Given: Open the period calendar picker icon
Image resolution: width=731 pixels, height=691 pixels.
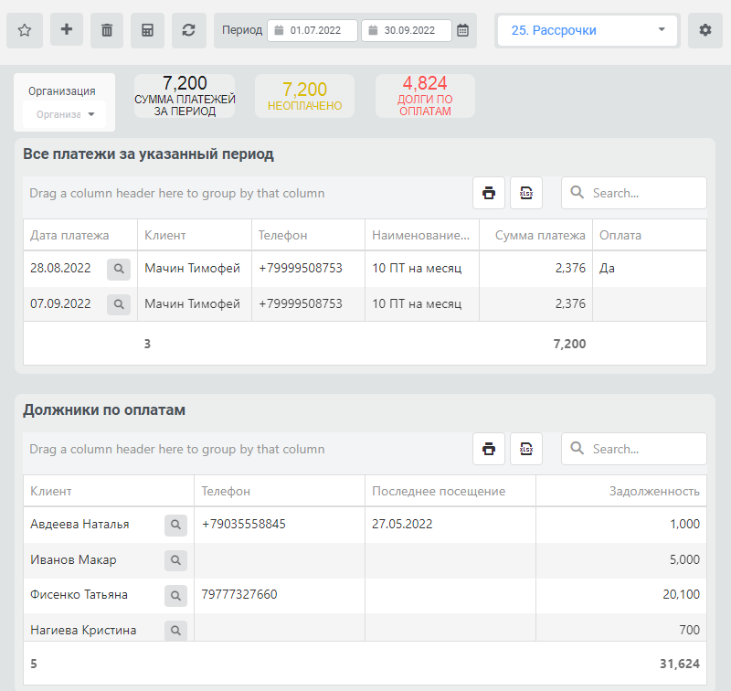Looking at the screenshot, I should (x=462, y=30).
